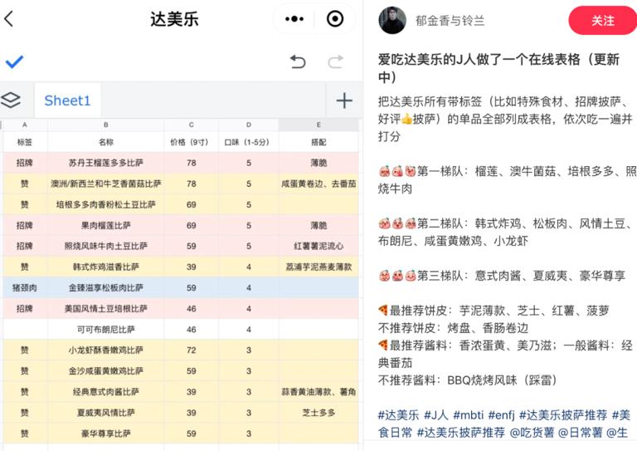637x451 pixels.
Task: Select cell 小龙虾酥香嫩鸡比萨
Action: (x=106, y=351)
